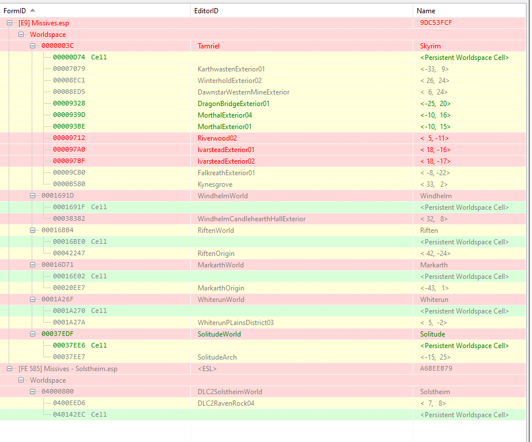The width and height of the screenshot is (532, 442).
Task: Click the MarkarthOrigin EditorID
Action: pyautogui.click(x=221, y=288)
